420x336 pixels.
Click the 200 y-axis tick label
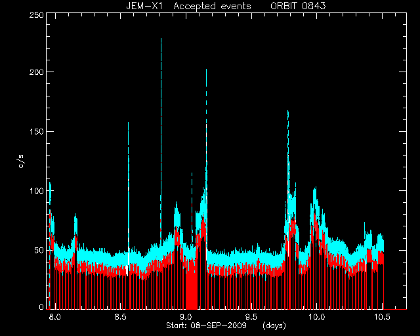[x=37, y=72]
